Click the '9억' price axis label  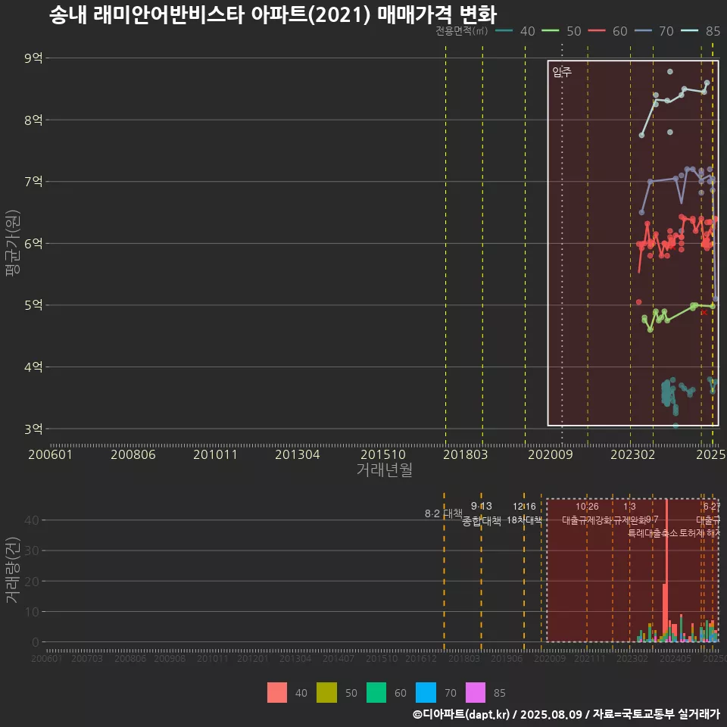(x=33, y=58)
